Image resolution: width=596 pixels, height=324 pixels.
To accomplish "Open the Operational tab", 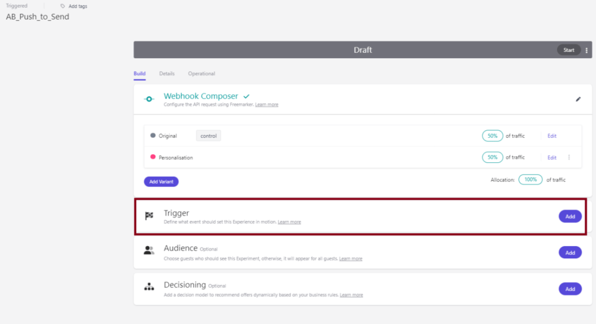I will pyautogui.click(x=202, y=74).
